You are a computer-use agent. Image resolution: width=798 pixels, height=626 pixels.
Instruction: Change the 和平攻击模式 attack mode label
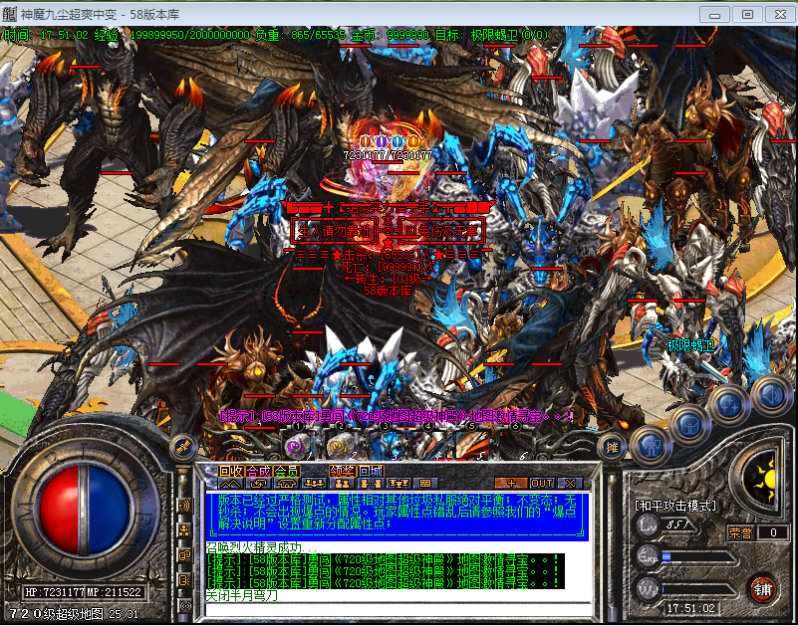point(675,506)
